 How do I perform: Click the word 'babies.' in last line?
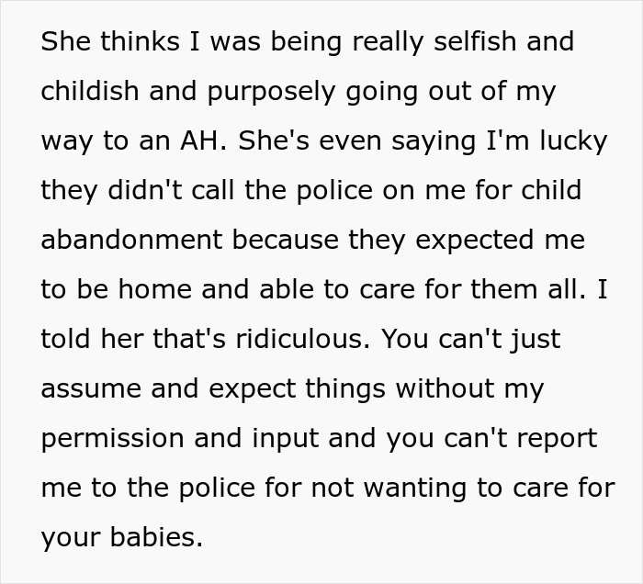point(156,537)
